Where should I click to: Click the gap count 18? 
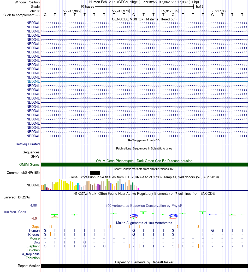pos(110,226)
